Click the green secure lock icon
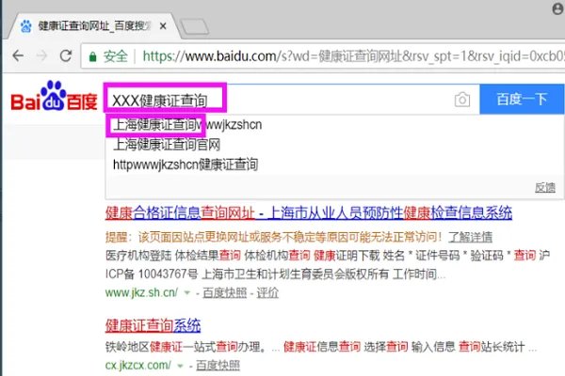The image size is (565, 376). [92, 56]
